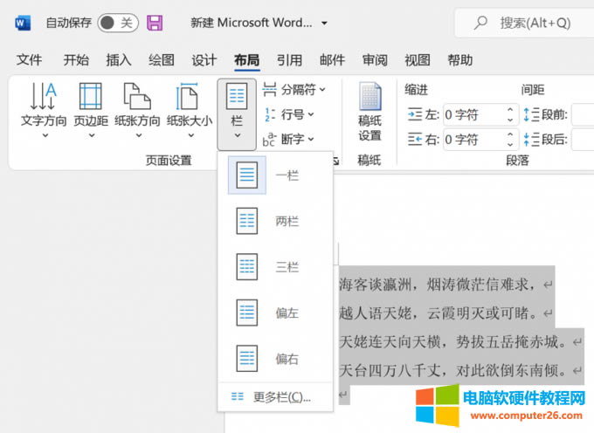Switch to the Insert (插入) tab
Image resolution: width=594 pixels, height=433 pixels.
[x=119, y=60]
